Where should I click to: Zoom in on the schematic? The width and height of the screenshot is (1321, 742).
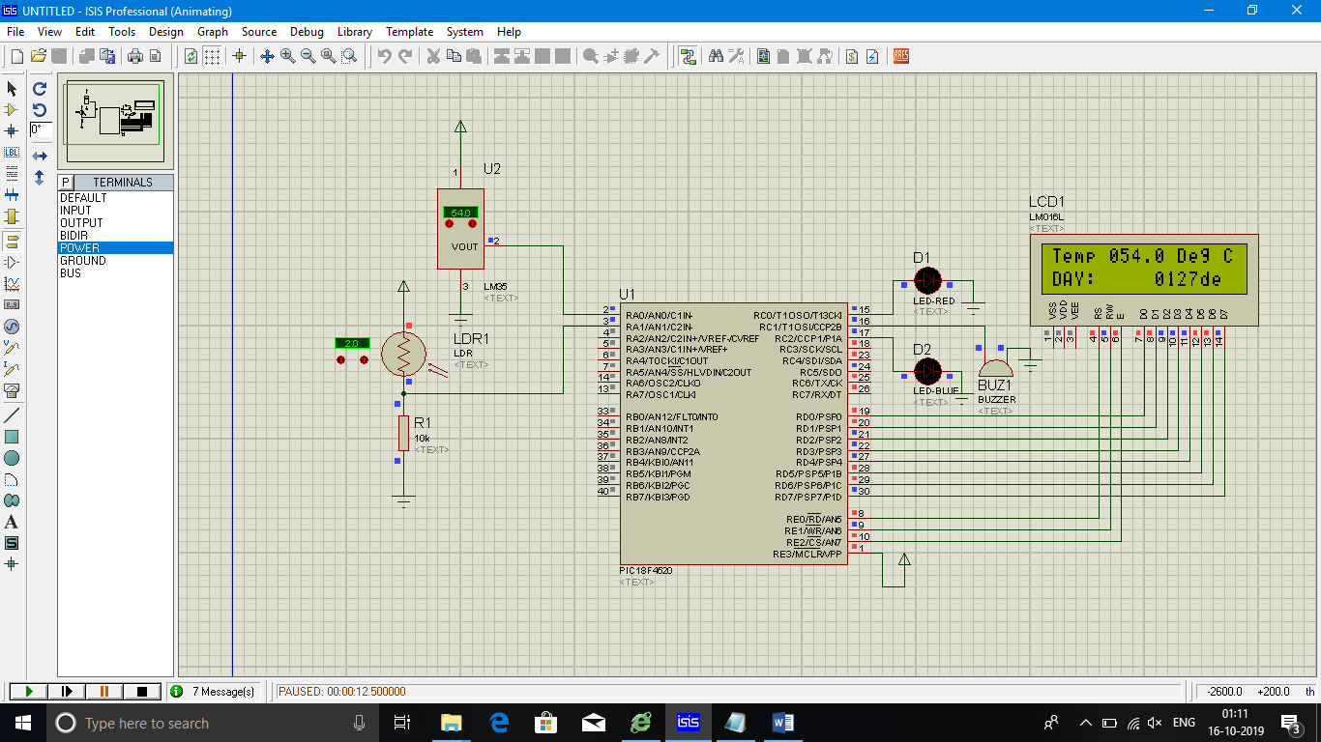tap(288, 56)
